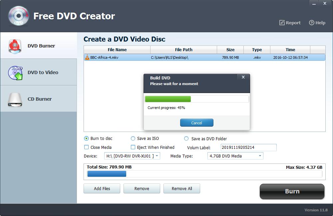Open the Report link
333x216 pixels.
click(x=290, y=23)
